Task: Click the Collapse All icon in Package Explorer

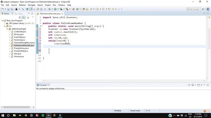Action: point(20,17)
